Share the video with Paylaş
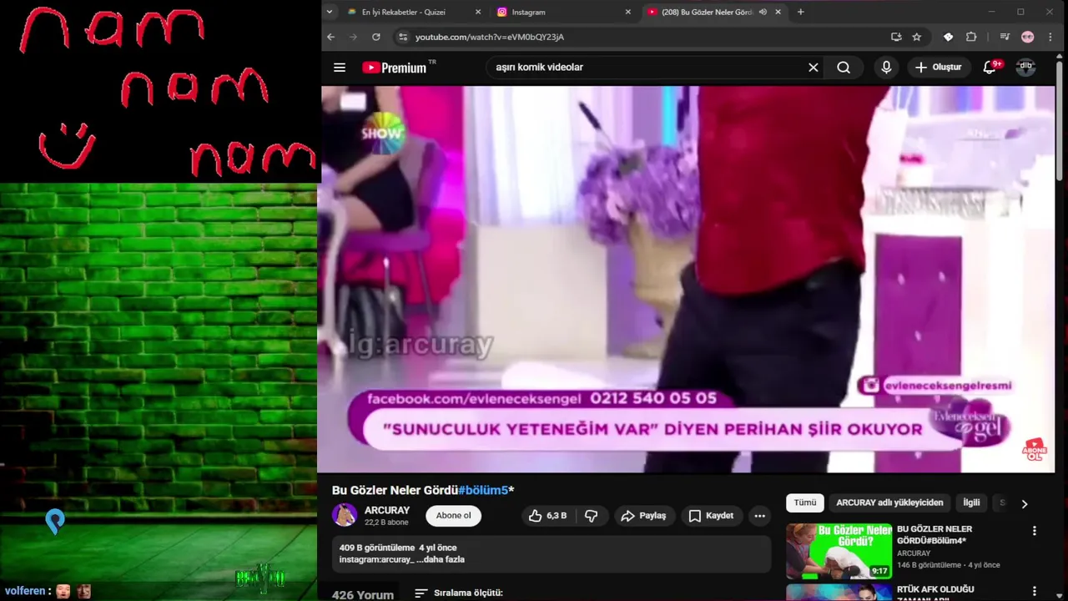 tap(643, 516)
